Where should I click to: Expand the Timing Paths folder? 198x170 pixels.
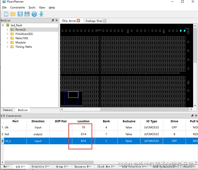[7, 47]
